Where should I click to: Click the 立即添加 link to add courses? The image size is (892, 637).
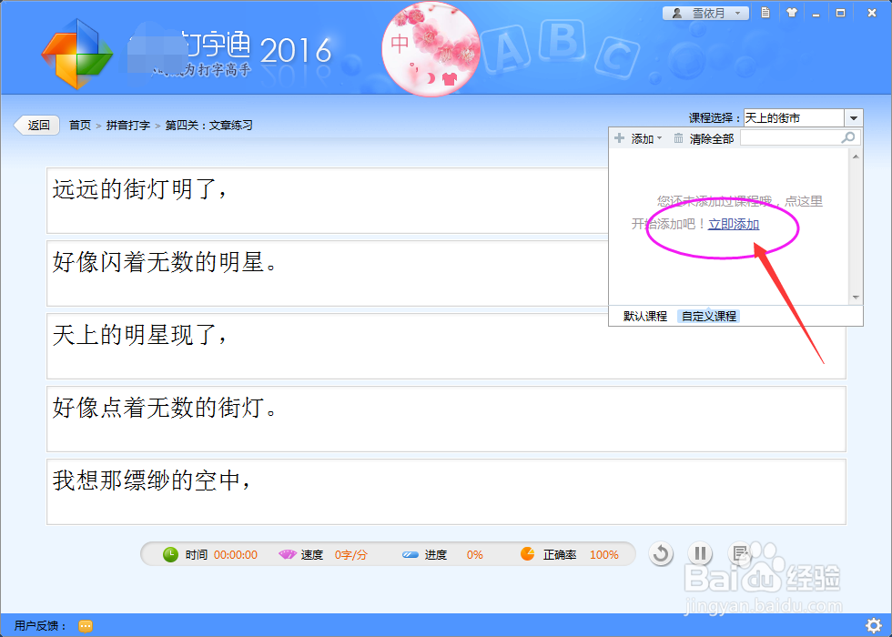point(734,224)
